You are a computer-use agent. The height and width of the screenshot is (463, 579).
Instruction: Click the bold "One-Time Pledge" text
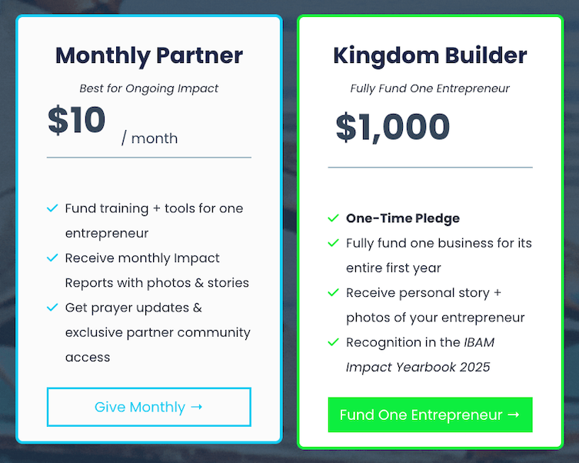403,218
